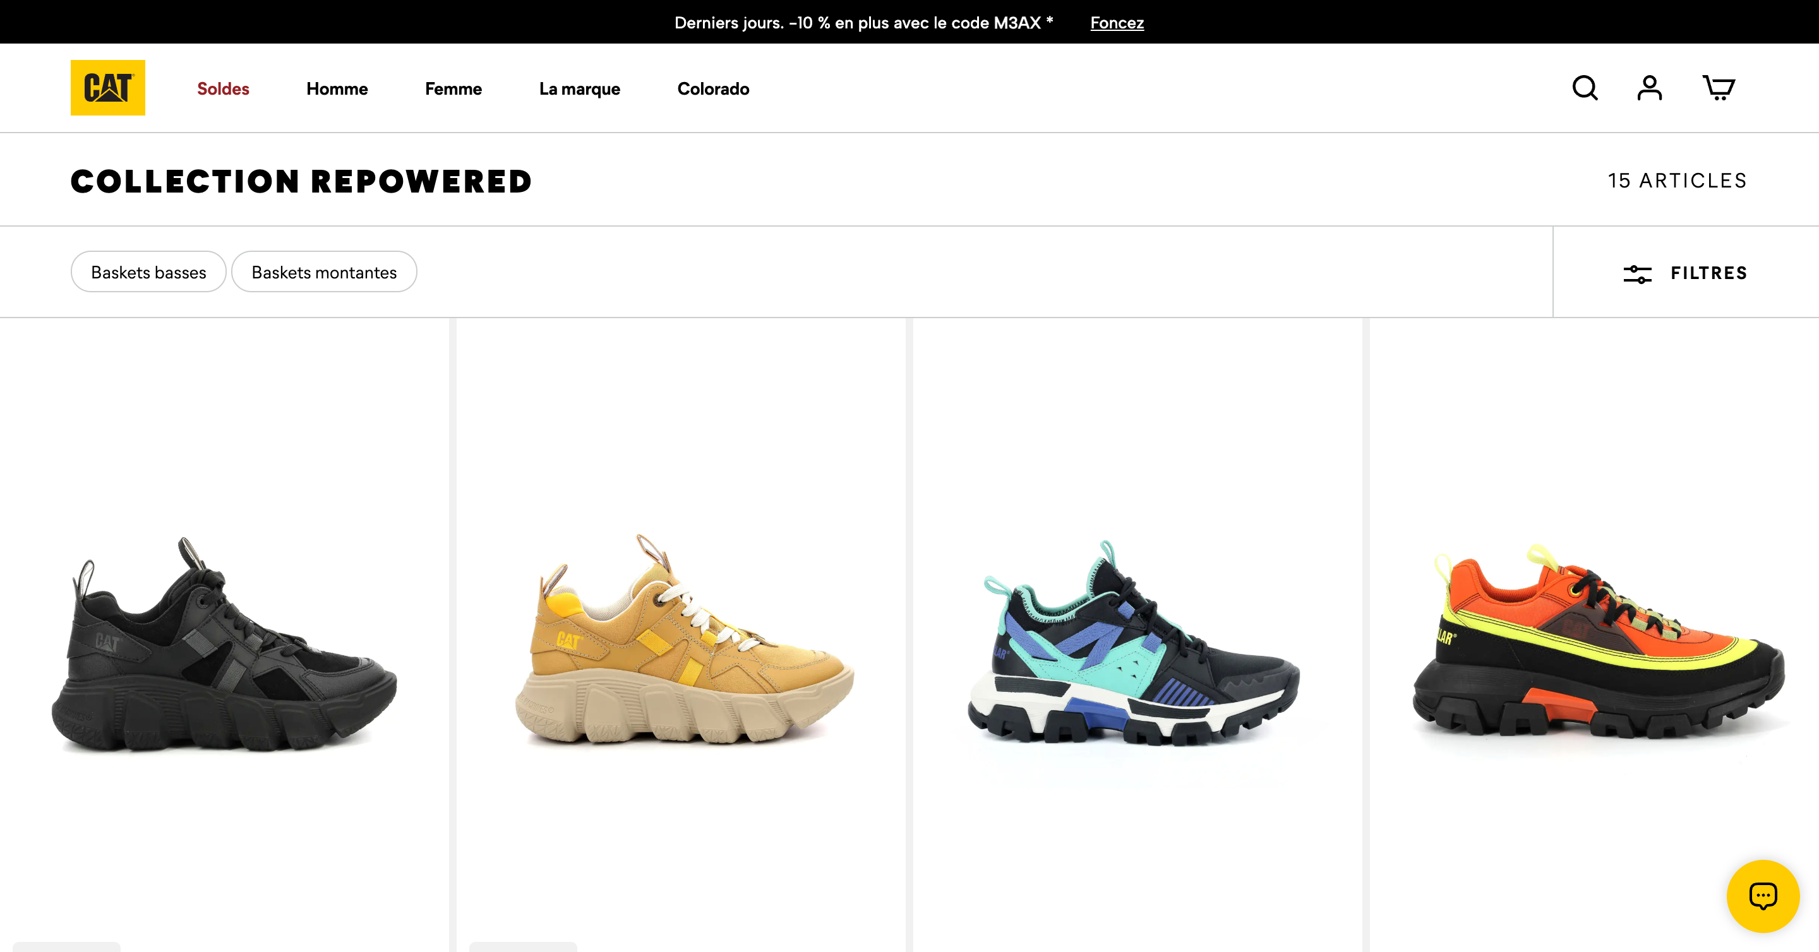Toggle the Baskets montantes filter chip

coord(324,272)
